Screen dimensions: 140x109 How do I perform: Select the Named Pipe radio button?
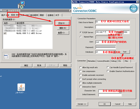pos(81,37)
